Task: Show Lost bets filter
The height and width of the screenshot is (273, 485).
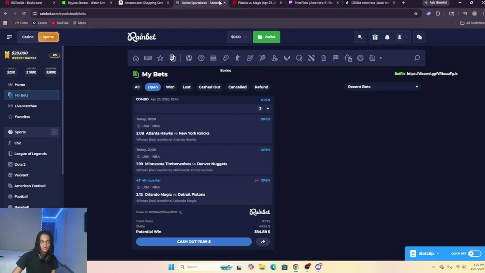Action: (x=186, y=87)
